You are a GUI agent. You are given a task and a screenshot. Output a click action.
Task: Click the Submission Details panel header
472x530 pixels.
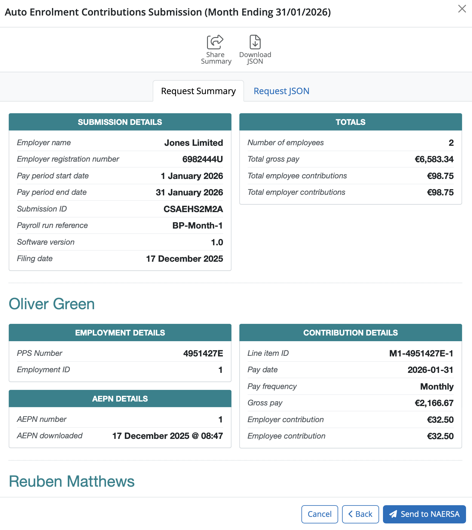120,122
